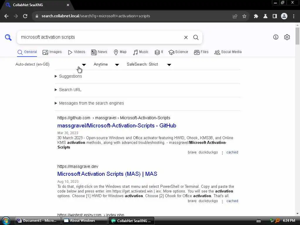This screenshot has height=225, width=300.
Task: Click CollabNet SearXNG taskbar button
Action: [132, 221]
